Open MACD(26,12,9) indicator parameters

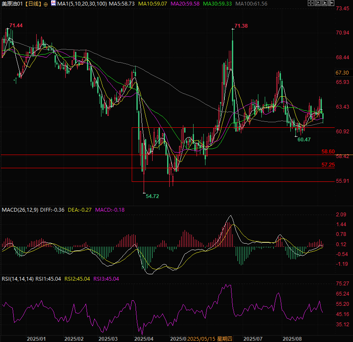point(20,210)
